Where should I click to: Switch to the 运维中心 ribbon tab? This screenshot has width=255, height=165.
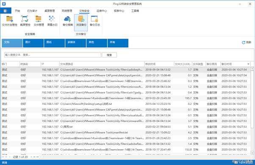click(102, 11)
